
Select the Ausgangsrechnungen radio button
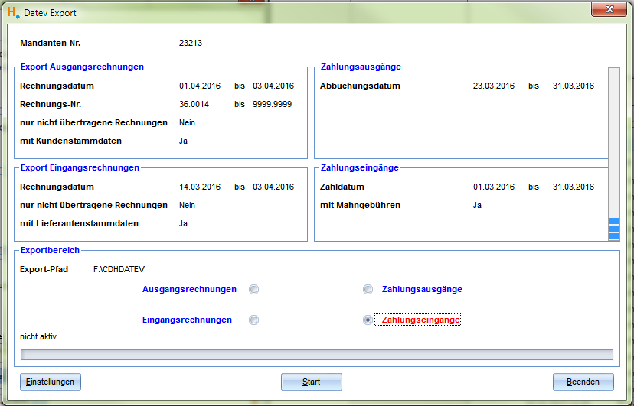pyautogui.click(x=253, y=289)
